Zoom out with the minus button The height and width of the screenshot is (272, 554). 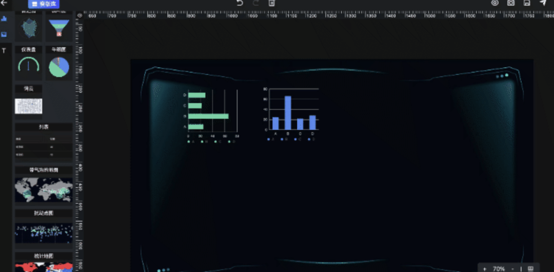coord(512,269)
